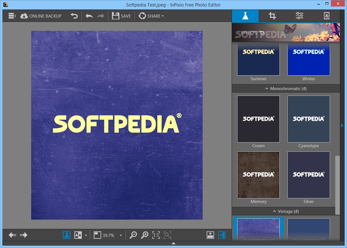Viewport: 347px width, 248px height.
Task: Open the Share dropdown menu
Action: (151, 16)
